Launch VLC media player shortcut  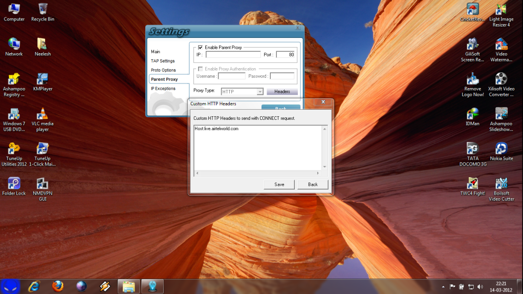click(x=42, y=120)
